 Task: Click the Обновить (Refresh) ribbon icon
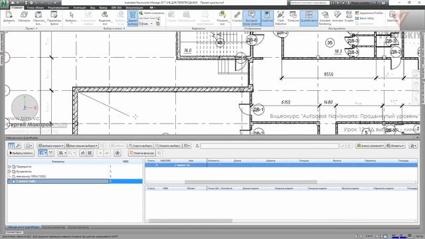point(24,17)
